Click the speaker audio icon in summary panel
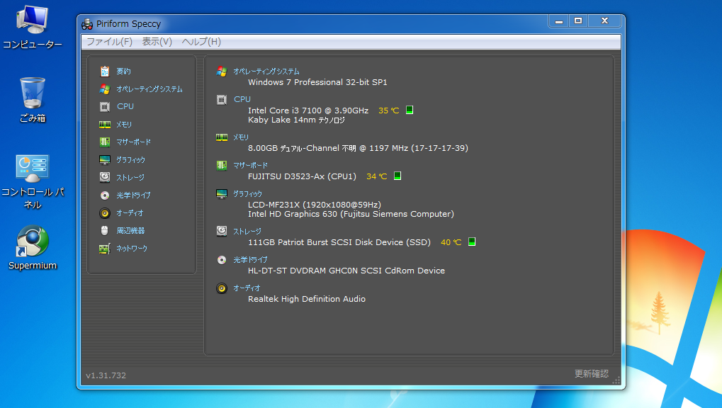The width and height of the screenshot is (722, 408). tap(222, 288)
